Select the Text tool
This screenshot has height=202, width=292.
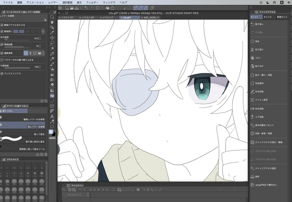[x=52, y=116]
